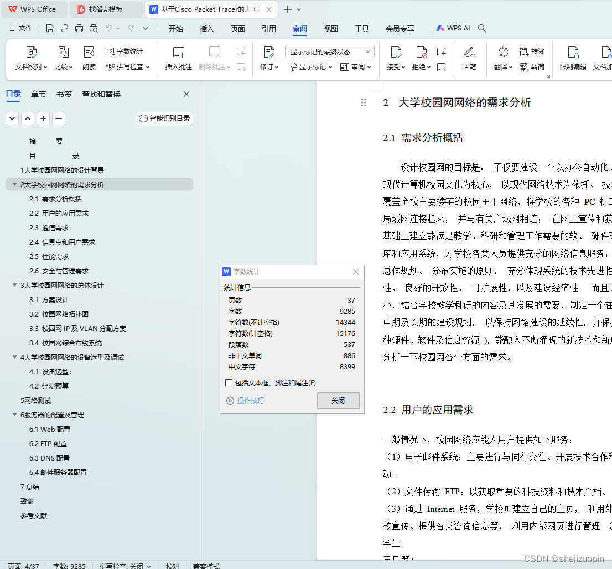Collapse the 2大学校园网网络的需求分析 node
Image resolution: width=612 pixels, height=569 pixels.
pyautogui.click(x=15, y=184)
